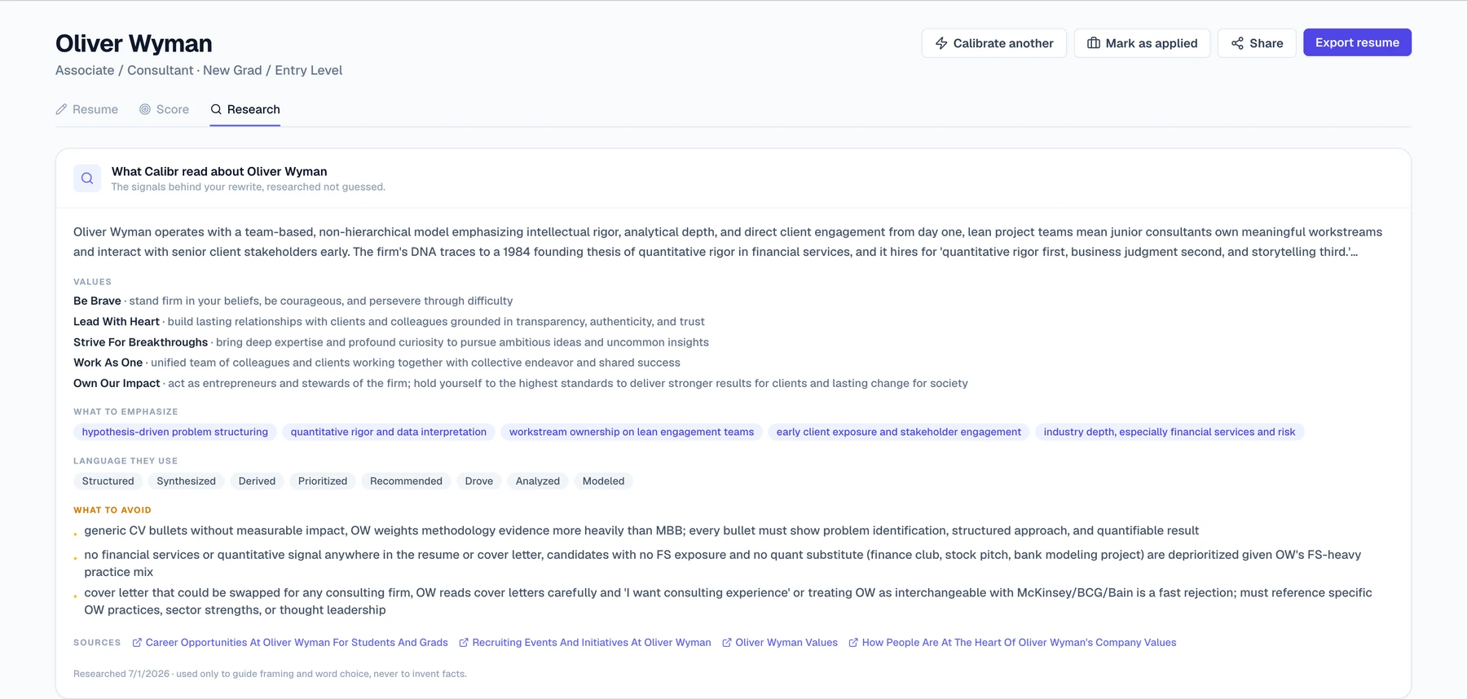Click the truncated Oliver Wyman summary paragraph

pyautogui.click(x=728, y=242)
